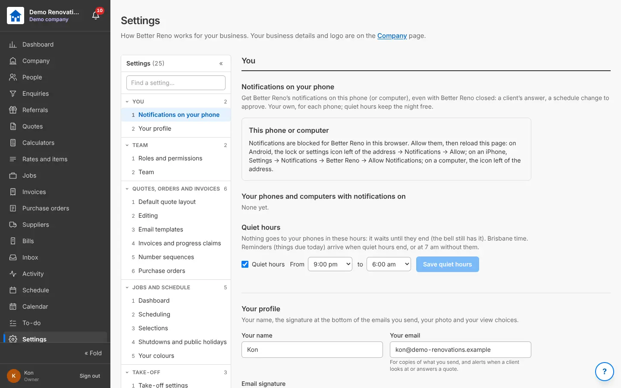The image size is (621, 388).
Task: Click the Calendar icon in sidebar
Action: coord(13,307)
